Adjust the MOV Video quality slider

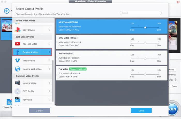145,43
